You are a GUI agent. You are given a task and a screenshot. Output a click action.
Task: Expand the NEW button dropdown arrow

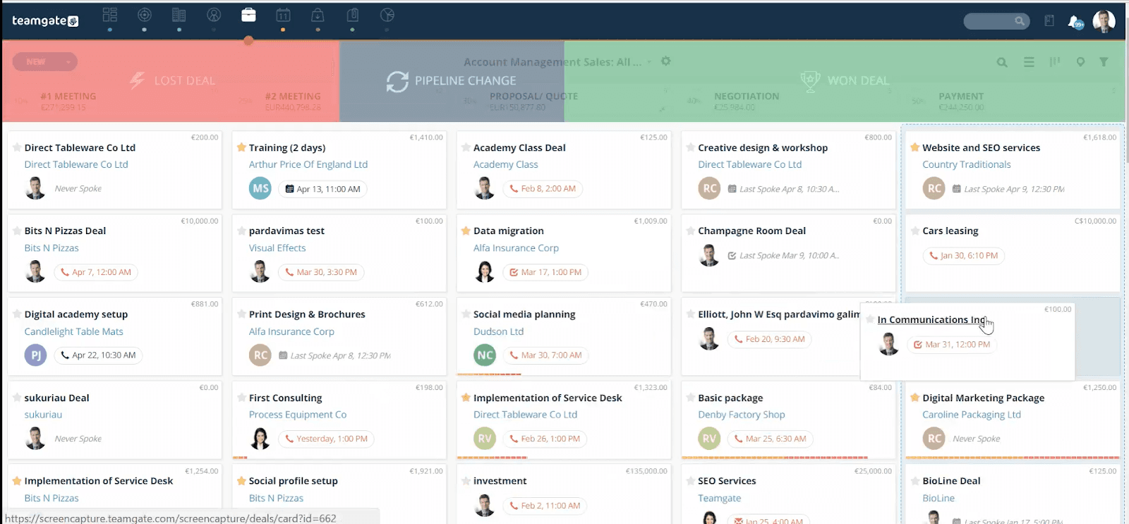tap(68, 62)
